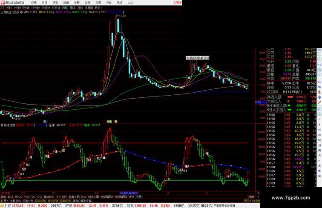Click the 指标 tab in bottom indicator bar
This screenshot has width=322, height=208.
click(x=3, y=197)
